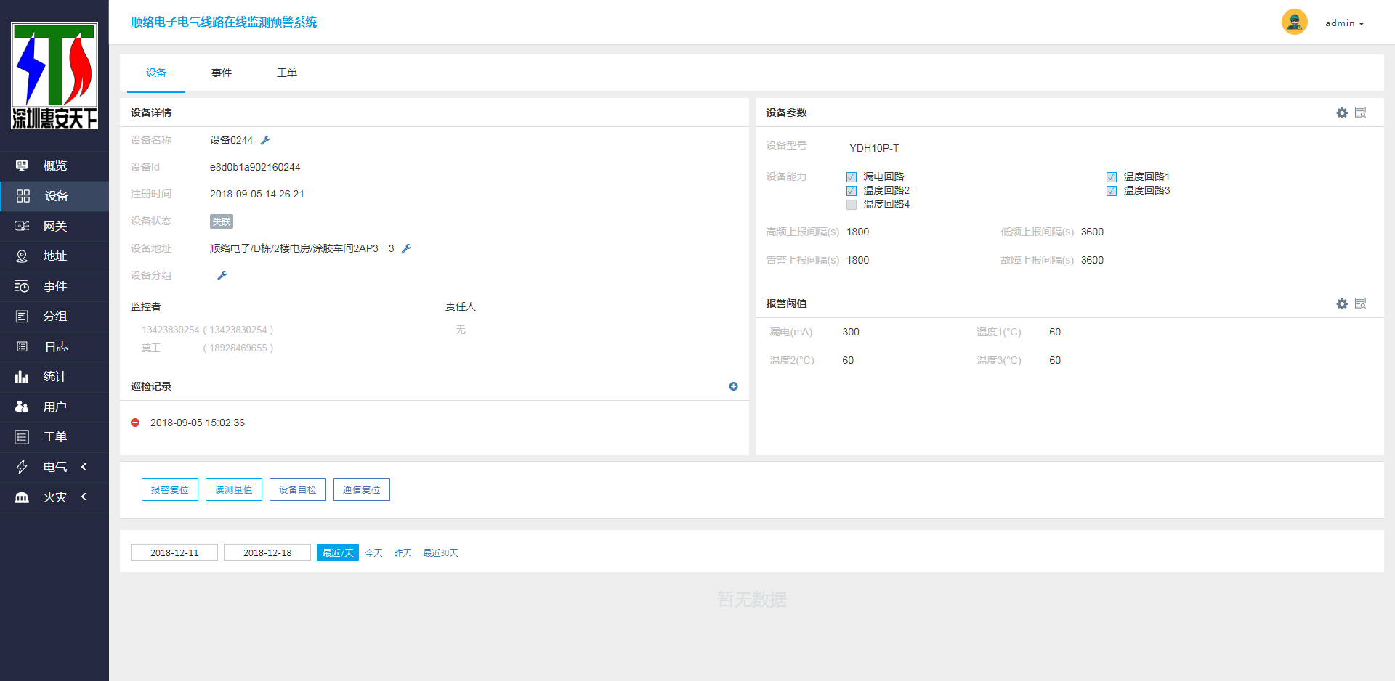Toggle the 温度回路1 checkbox

click(1112, 177)
